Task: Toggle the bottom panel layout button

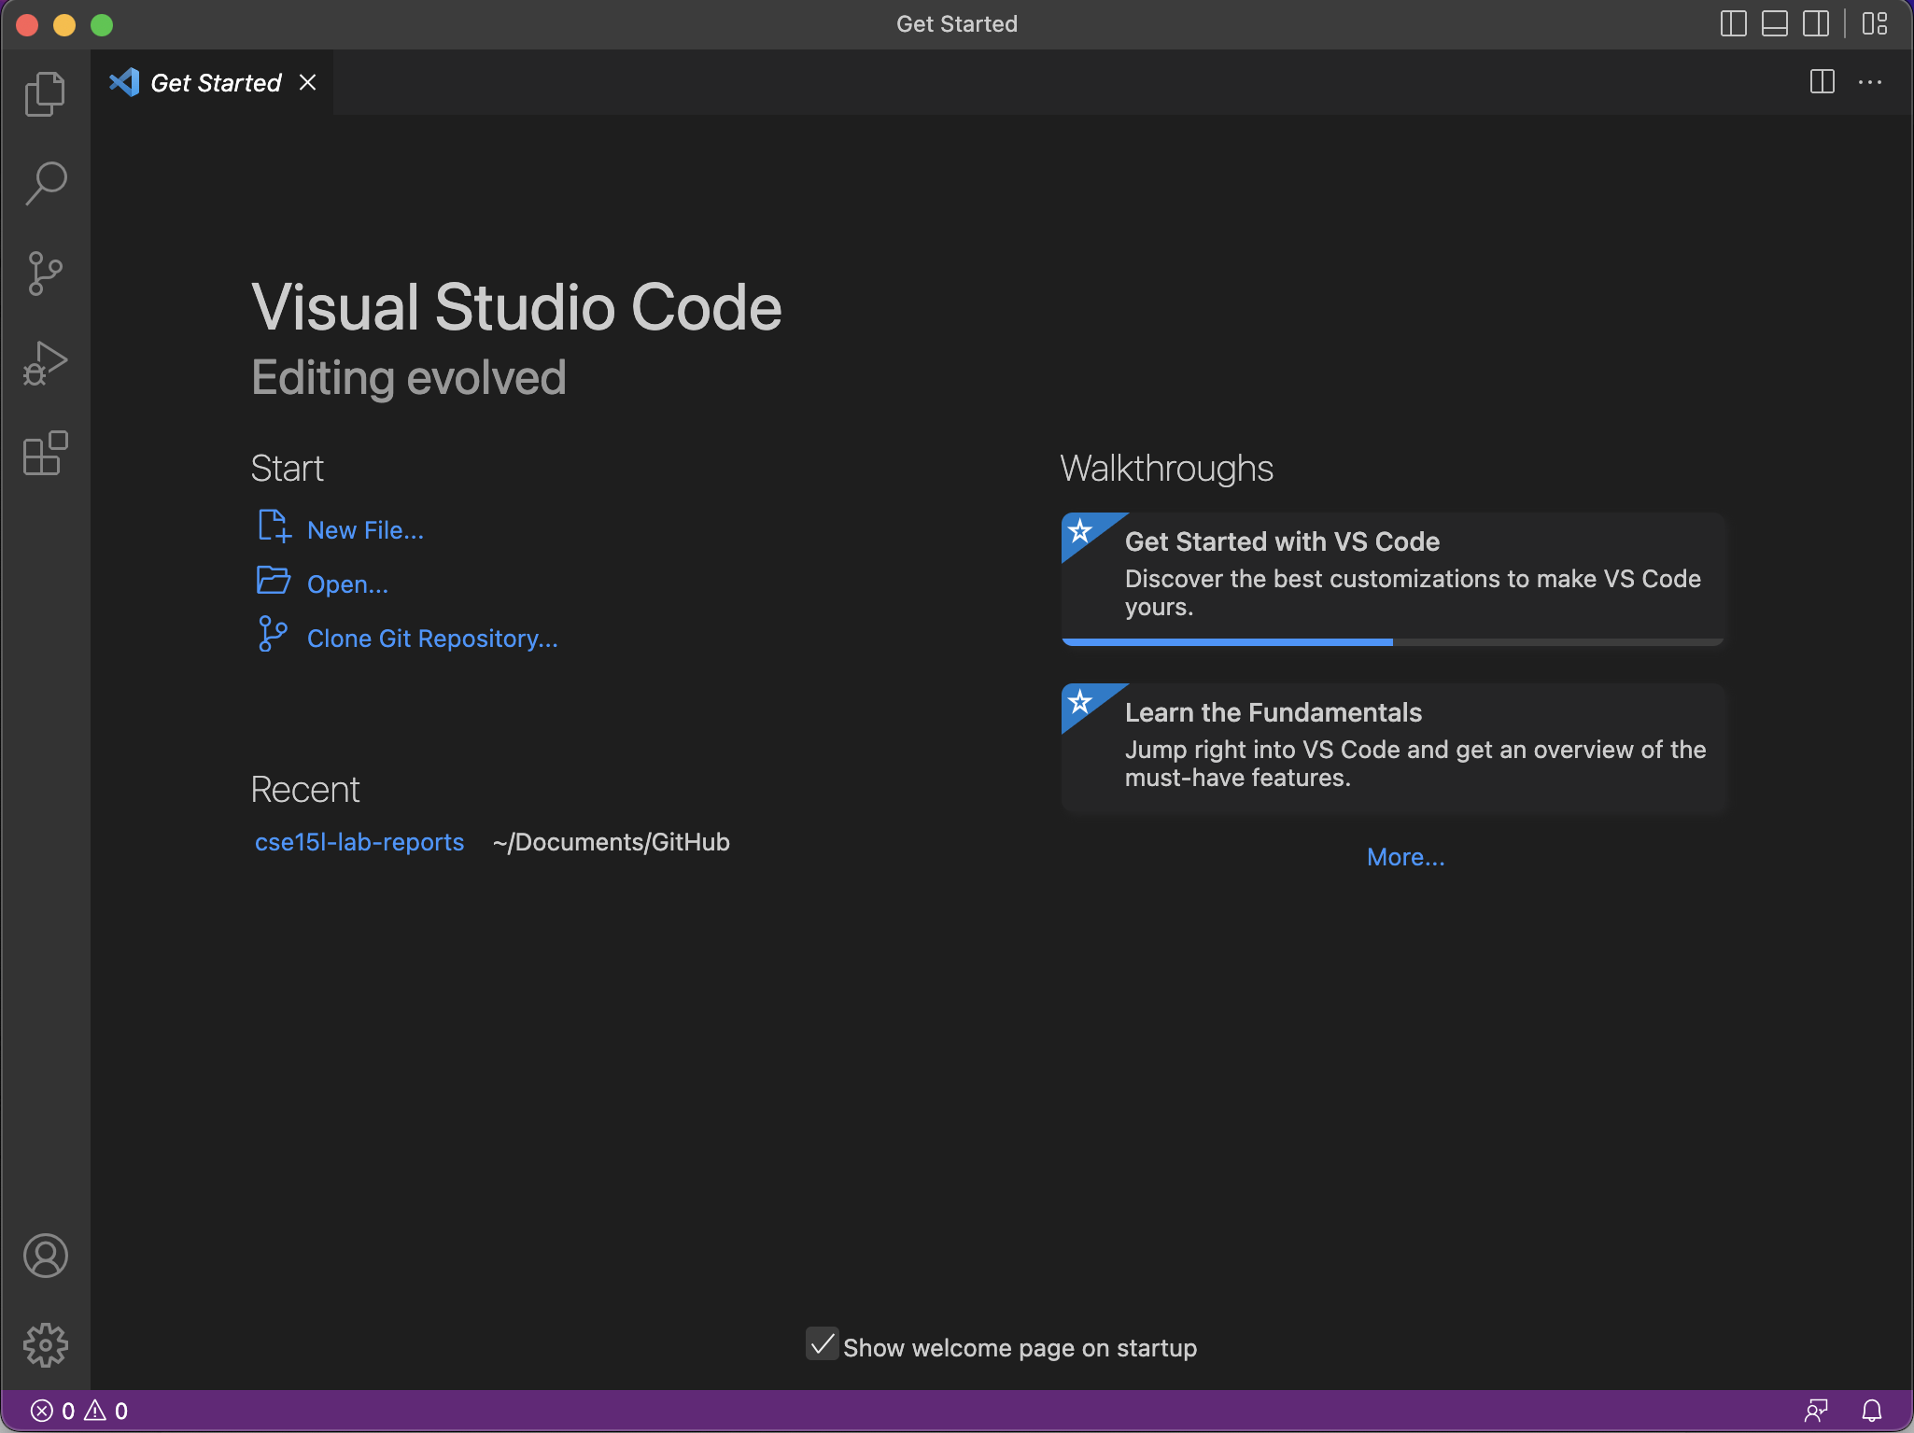Action: (1774, 23)
